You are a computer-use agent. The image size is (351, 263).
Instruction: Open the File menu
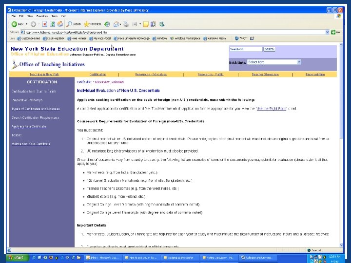click(x=14, y=16)
